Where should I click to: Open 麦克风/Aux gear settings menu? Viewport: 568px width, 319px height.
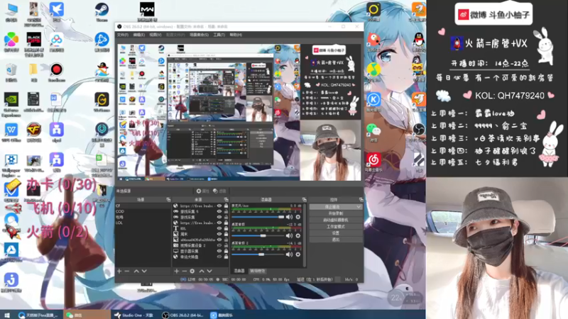(297, 217)
